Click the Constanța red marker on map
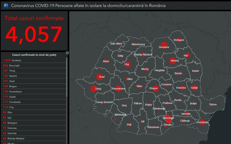Viewport: 231px width, 144px height. [x=202, y=122]
